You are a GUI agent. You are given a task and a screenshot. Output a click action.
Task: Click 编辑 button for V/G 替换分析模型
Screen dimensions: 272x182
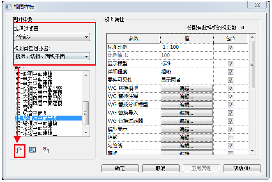(187, 105)
